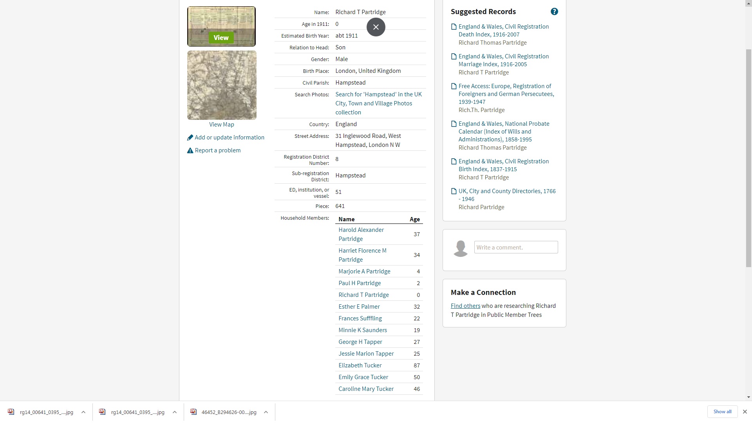Open chevron menu for 46452_B294626 download
The width and height of the screenshot is (752, 423).
266,412
